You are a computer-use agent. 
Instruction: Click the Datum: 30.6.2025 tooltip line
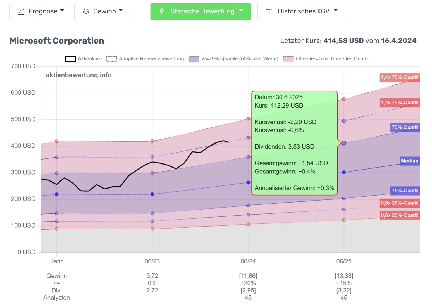tap(279, 97)
